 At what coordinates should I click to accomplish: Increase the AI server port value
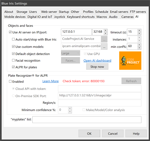[105, 30]
